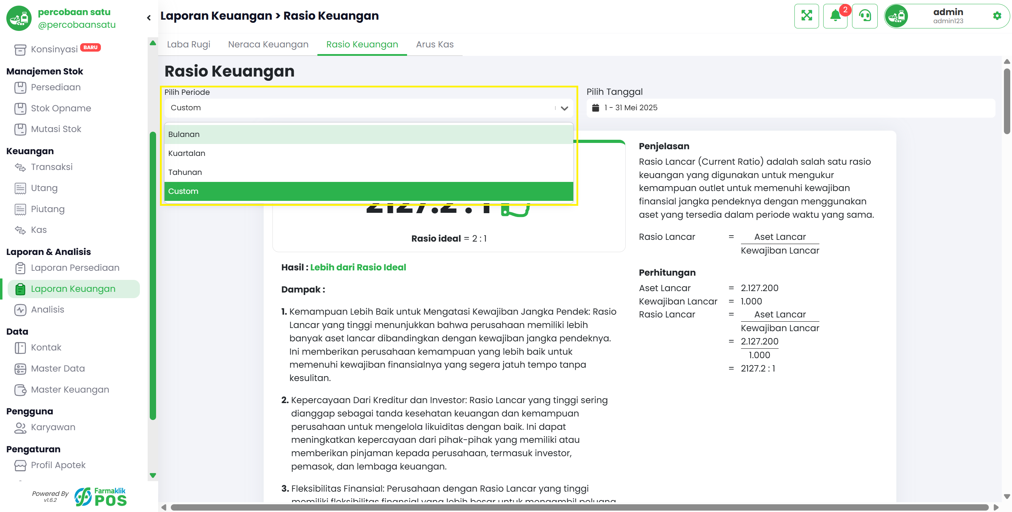Click the Mutasi Stok icon
The width and height of the screenshot is (1012, 512).
(20, 129)
